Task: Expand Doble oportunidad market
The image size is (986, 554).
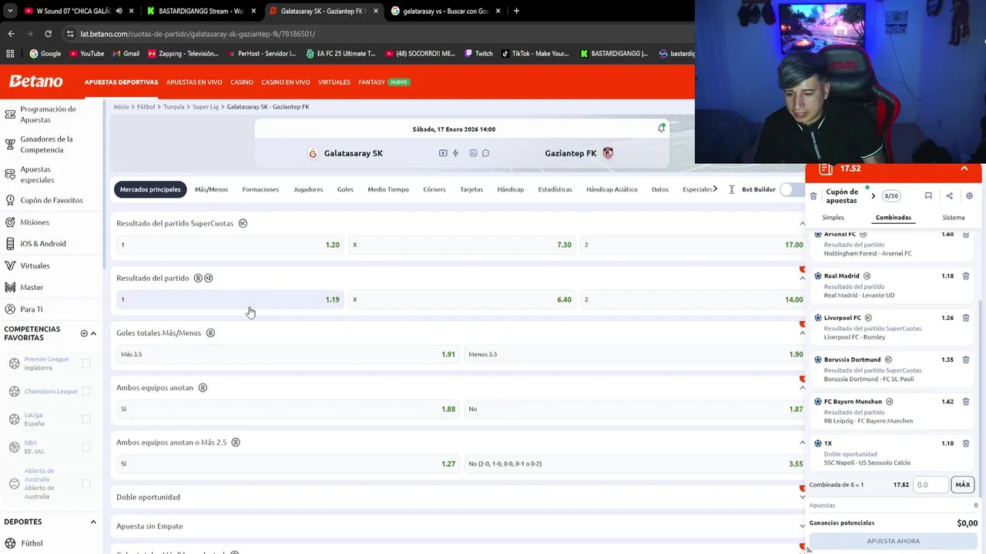Action: tap(802, 497)
